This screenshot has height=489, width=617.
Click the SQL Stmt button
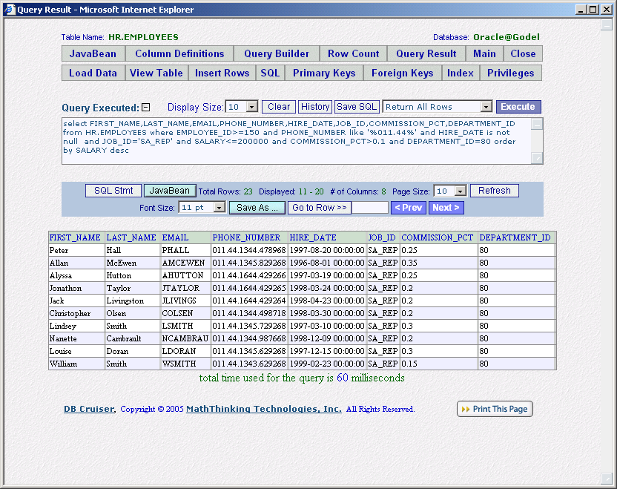coord(113,191)
